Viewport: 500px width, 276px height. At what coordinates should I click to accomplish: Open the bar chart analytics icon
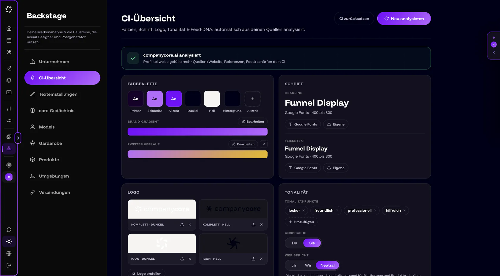click(9, 109)
